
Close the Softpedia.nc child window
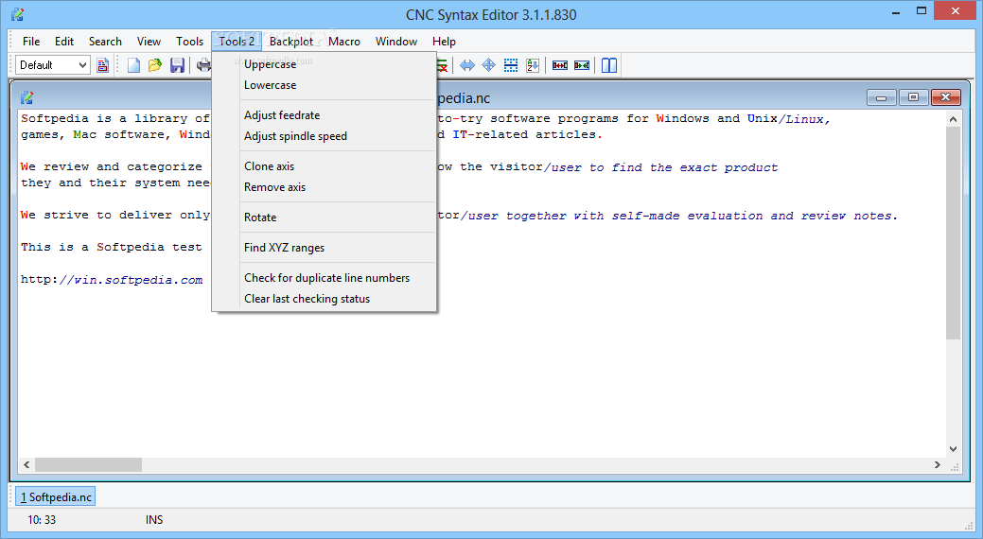(x=946, y=97)
